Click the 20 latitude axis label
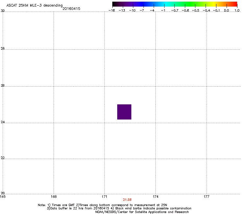The width and height of the screenshot is (243, 214). [3, 193]
